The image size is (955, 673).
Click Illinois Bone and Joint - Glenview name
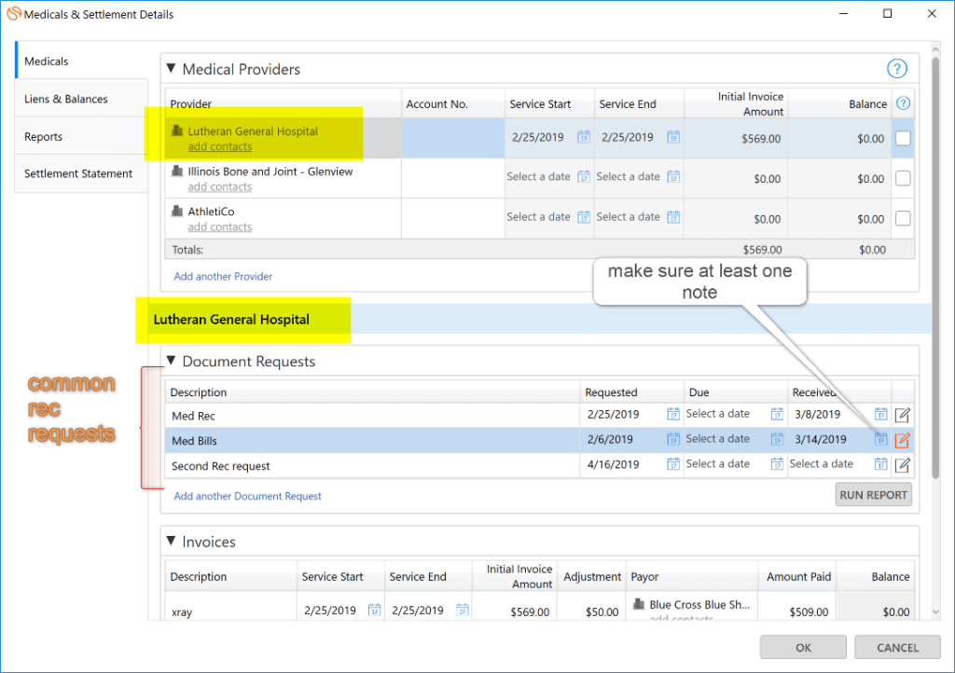(x=270, y=172)
